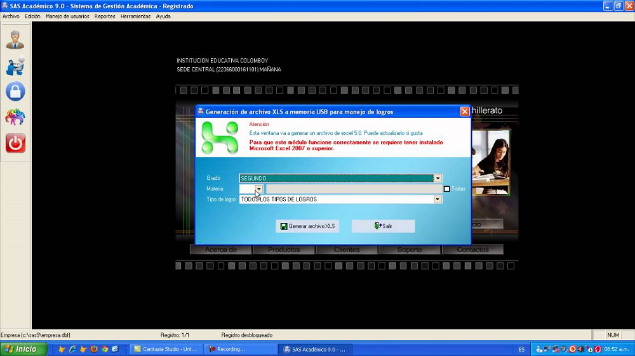Image resolution: width=635 pixels, height=356 pixels.
Task: Open the colorful people group icon
Action: click(x=15, y=117)
